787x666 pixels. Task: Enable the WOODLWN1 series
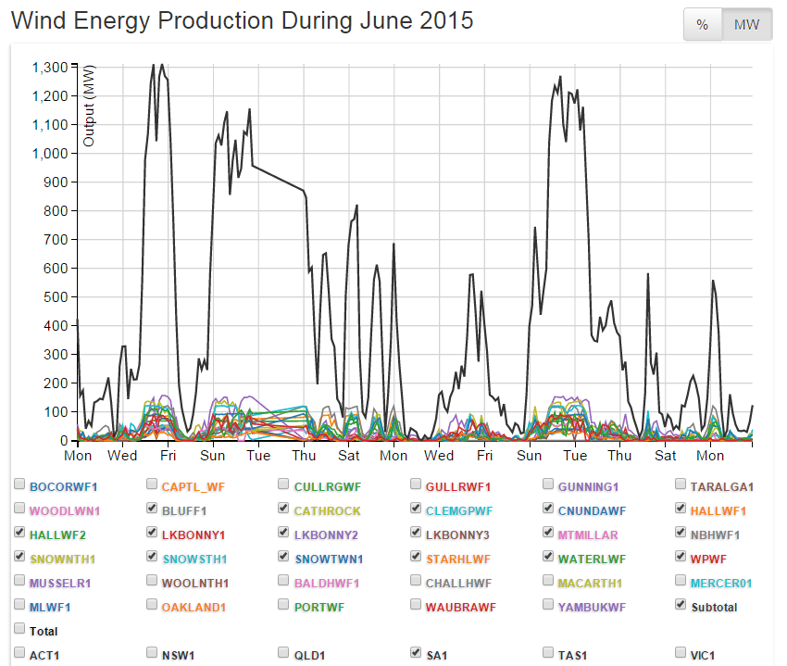[19, 508]
